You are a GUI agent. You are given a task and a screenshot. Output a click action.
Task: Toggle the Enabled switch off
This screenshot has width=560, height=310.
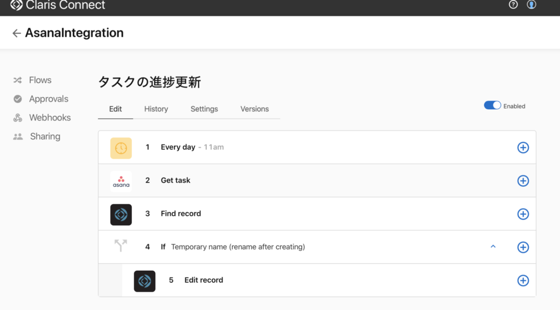pos(492,106)
